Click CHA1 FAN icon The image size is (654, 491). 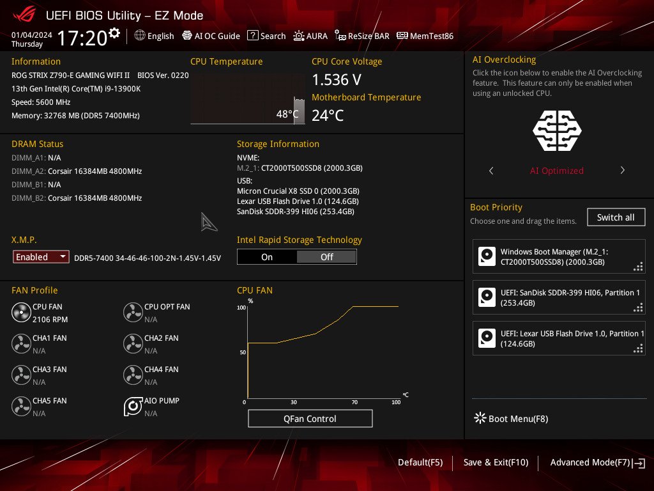(x=21, y=344)
